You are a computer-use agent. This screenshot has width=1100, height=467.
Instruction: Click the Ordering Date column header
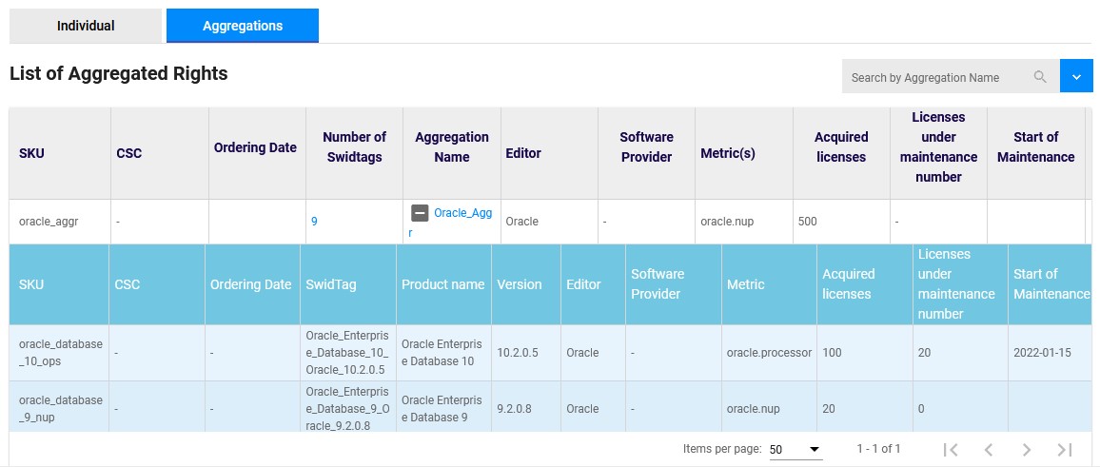tap(255, 148)
